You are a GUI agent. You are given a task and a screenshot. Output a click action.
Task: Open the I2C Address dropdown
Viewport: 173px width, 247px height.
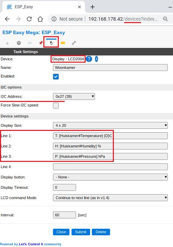coord(74,96)
